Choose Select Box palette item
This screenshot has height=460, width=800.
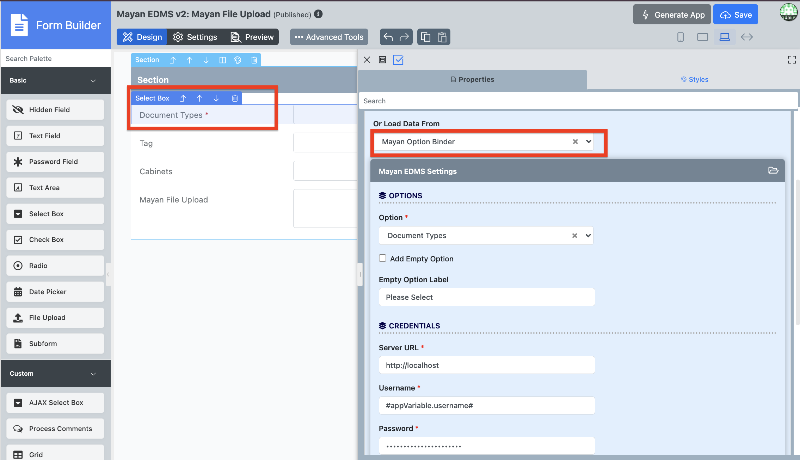point(55,214)
